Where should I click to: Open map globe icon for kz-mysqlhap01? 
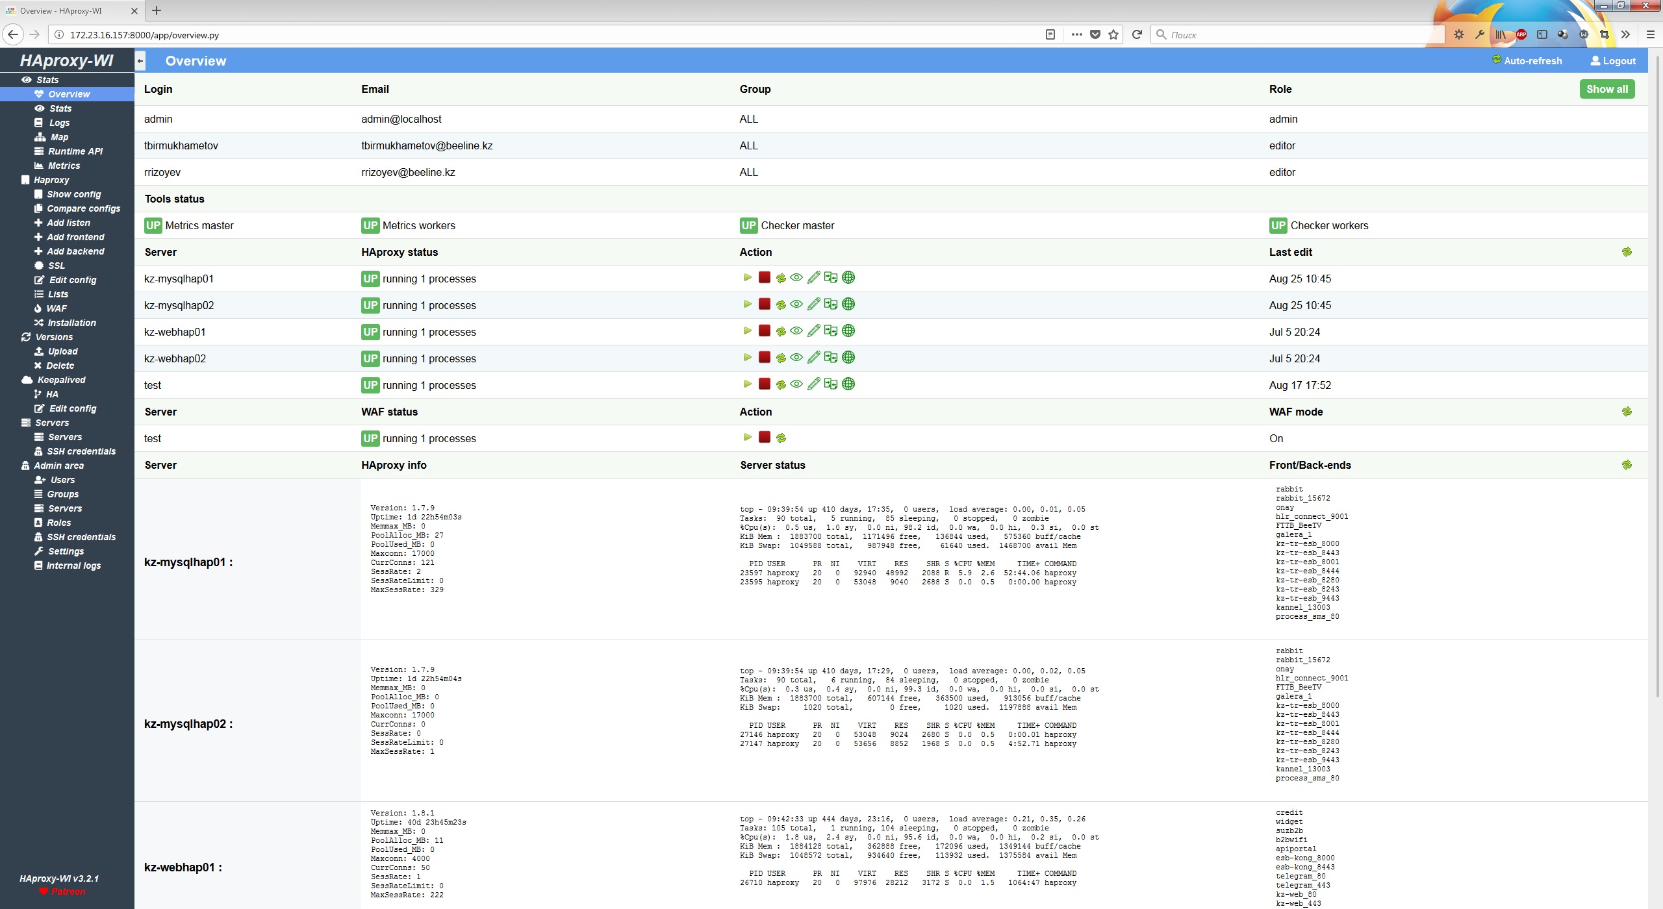848,278
